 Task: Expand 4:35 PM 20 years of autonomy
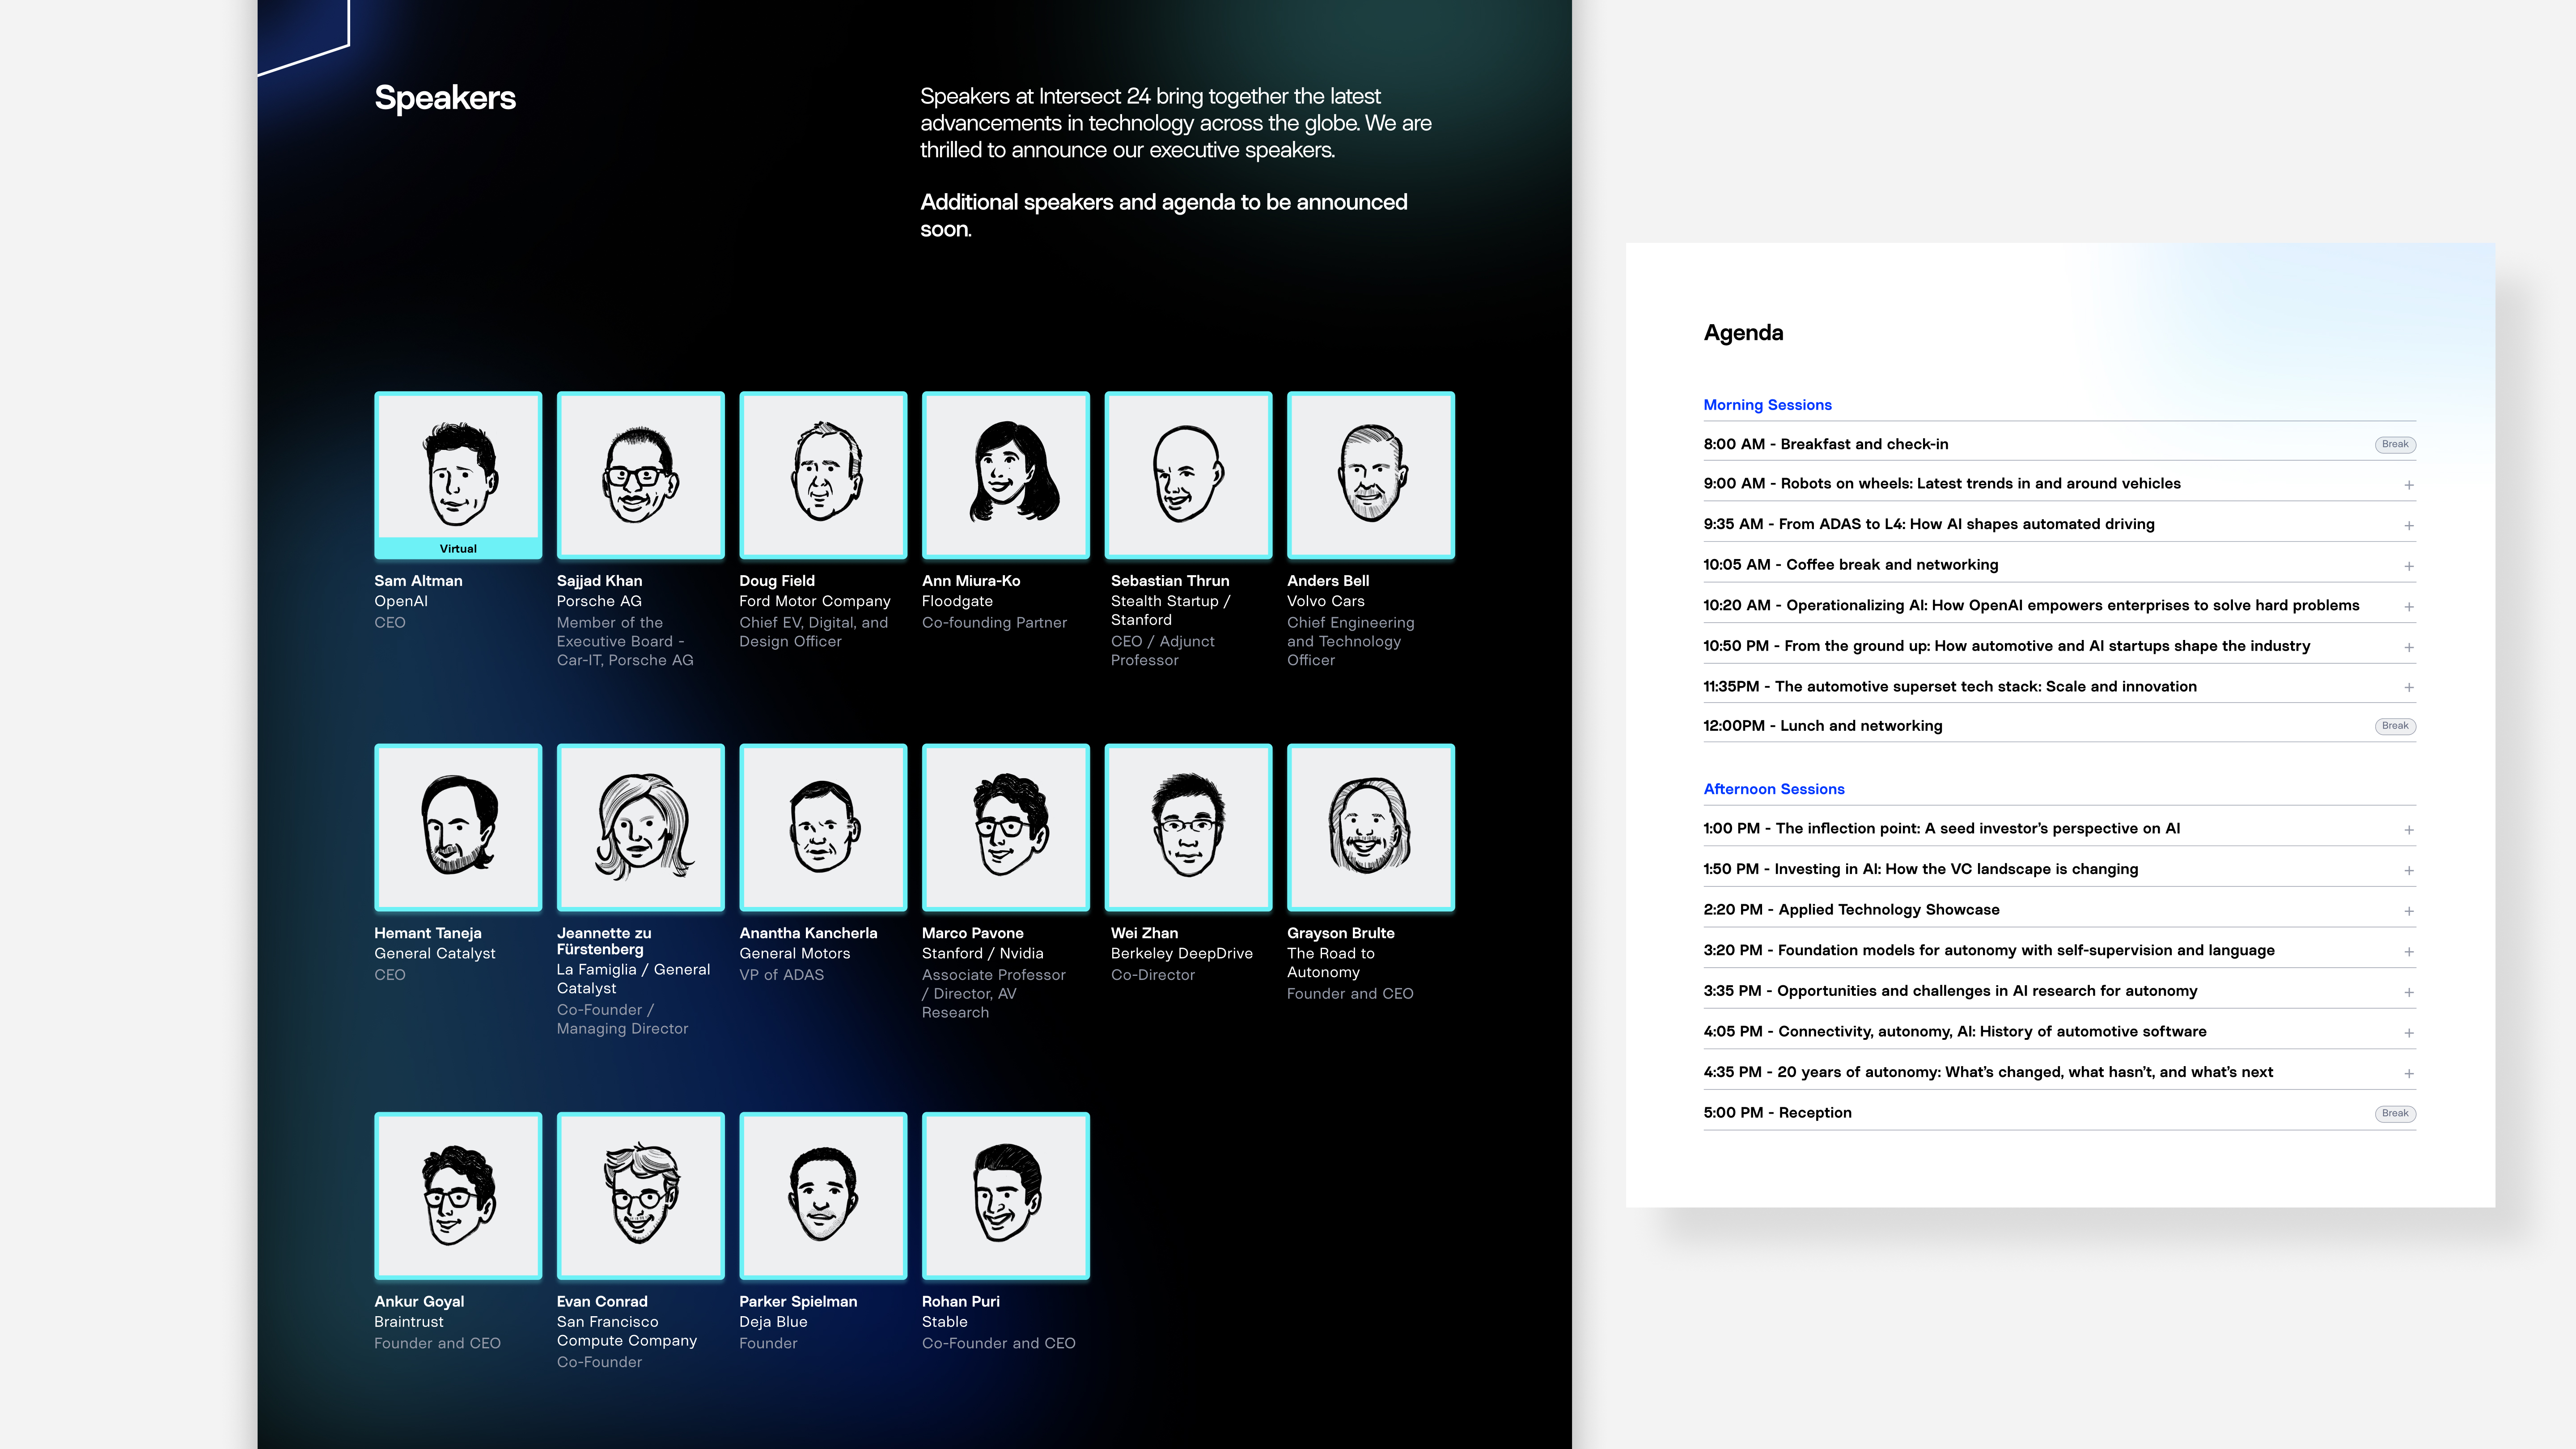(2409, 1073)
